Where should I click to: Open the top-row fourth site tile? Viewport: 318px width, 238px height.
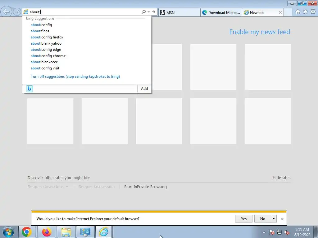pyautogui.click(x=213, y=67)
